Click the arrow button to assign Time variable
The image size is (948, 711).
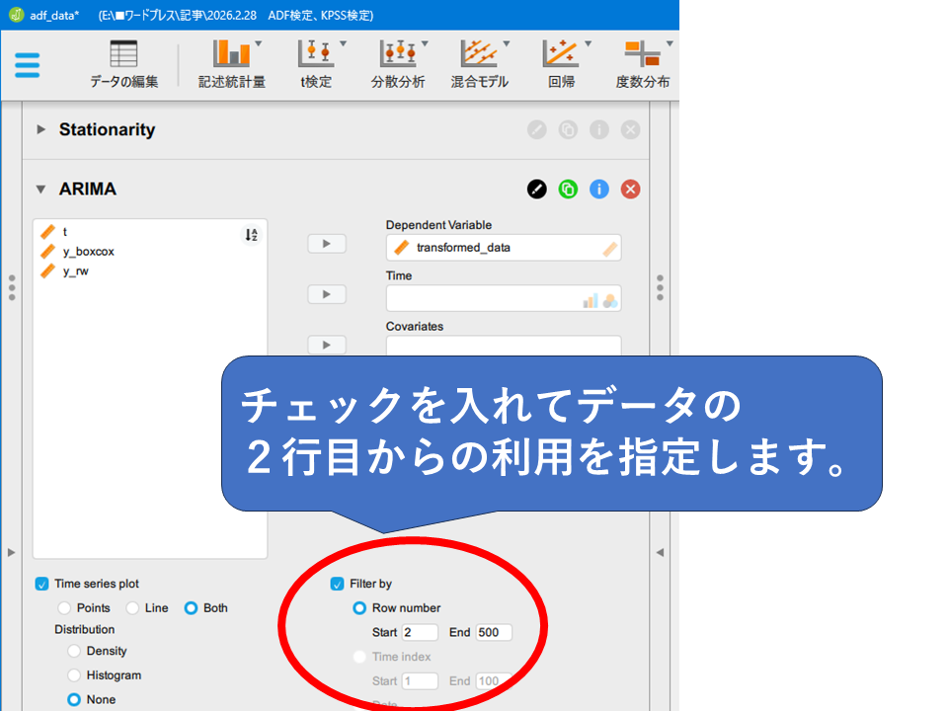point(327,294)
